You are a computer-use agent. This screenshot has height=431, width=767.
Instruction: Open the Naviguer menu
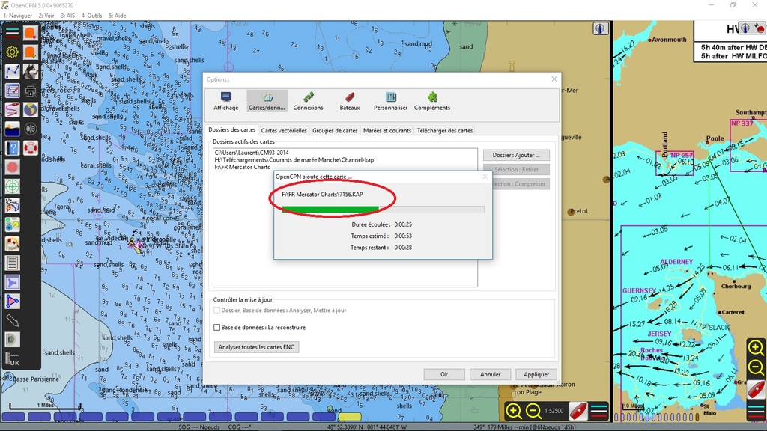tap(18, 16)
